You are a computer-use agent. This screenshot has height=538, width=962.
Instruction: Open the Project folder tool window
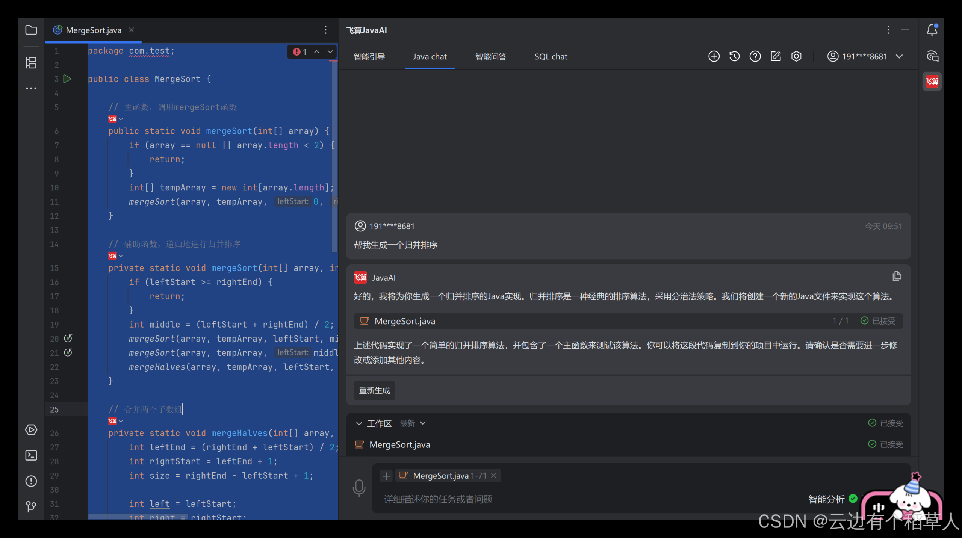tap(31, 30)
